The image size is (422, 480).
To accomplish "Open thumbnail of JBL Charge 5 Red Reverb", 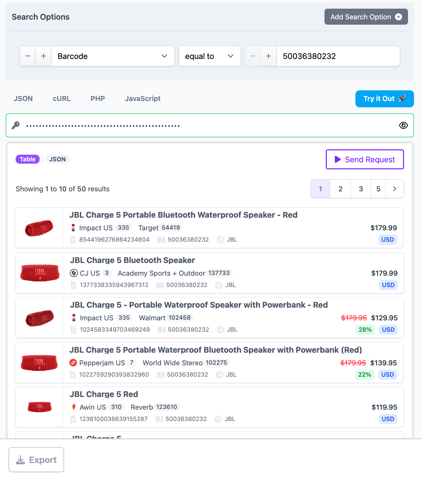I will (40, 407).
